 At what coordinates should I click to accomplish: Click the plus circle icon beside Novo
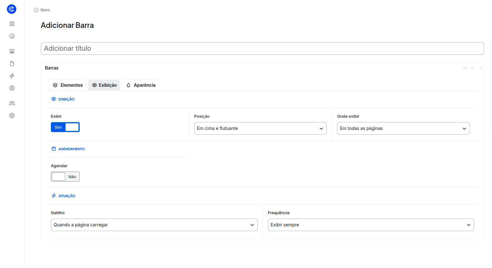36,10
